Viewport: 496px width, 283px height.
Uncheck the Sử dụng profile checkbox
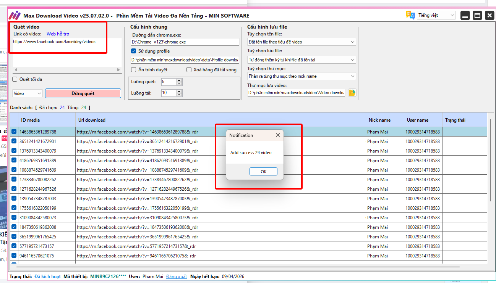pos(134,51)
